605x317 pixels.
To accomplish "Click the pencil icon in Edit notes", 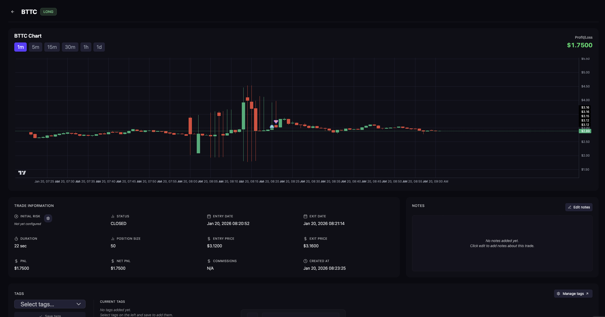I will click(x=570, y=207).
